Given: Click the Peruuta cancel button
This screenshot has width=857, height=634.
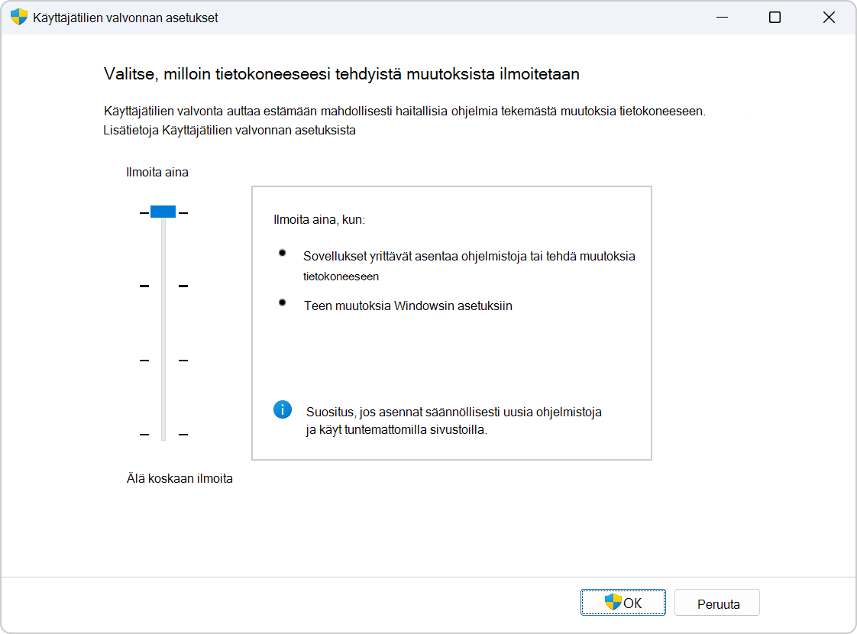Looking at the screenshot, I should click(716, 602).
